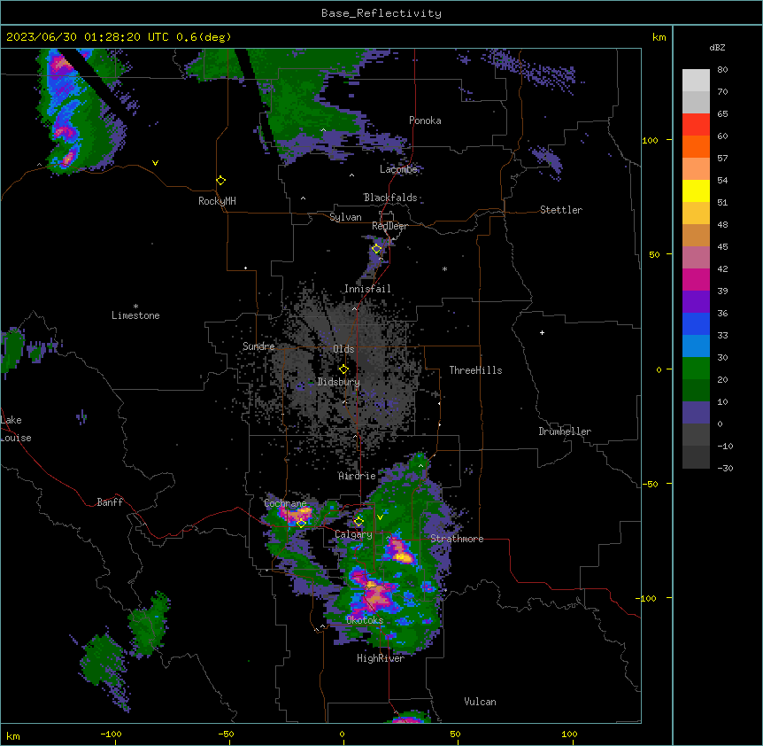Click the slate purple 0-10 dBZ legend swatch
Image resolution: width=763 pixels, height=746 pixels.
click(x=696, y=413)
